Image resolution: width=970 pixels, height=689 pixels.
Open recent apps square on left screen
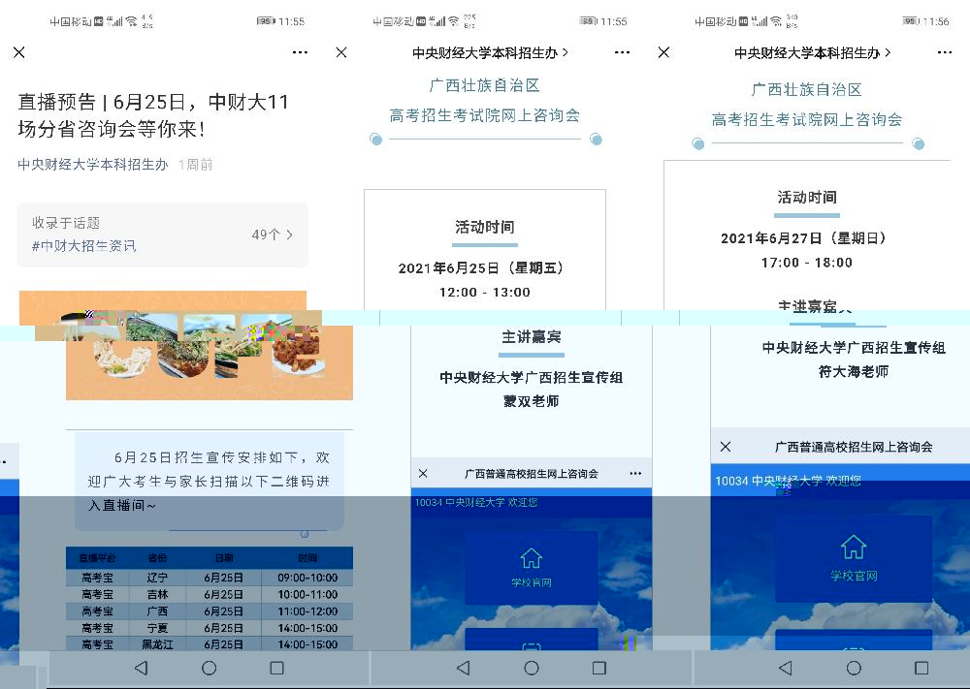[x=276, y=668]
